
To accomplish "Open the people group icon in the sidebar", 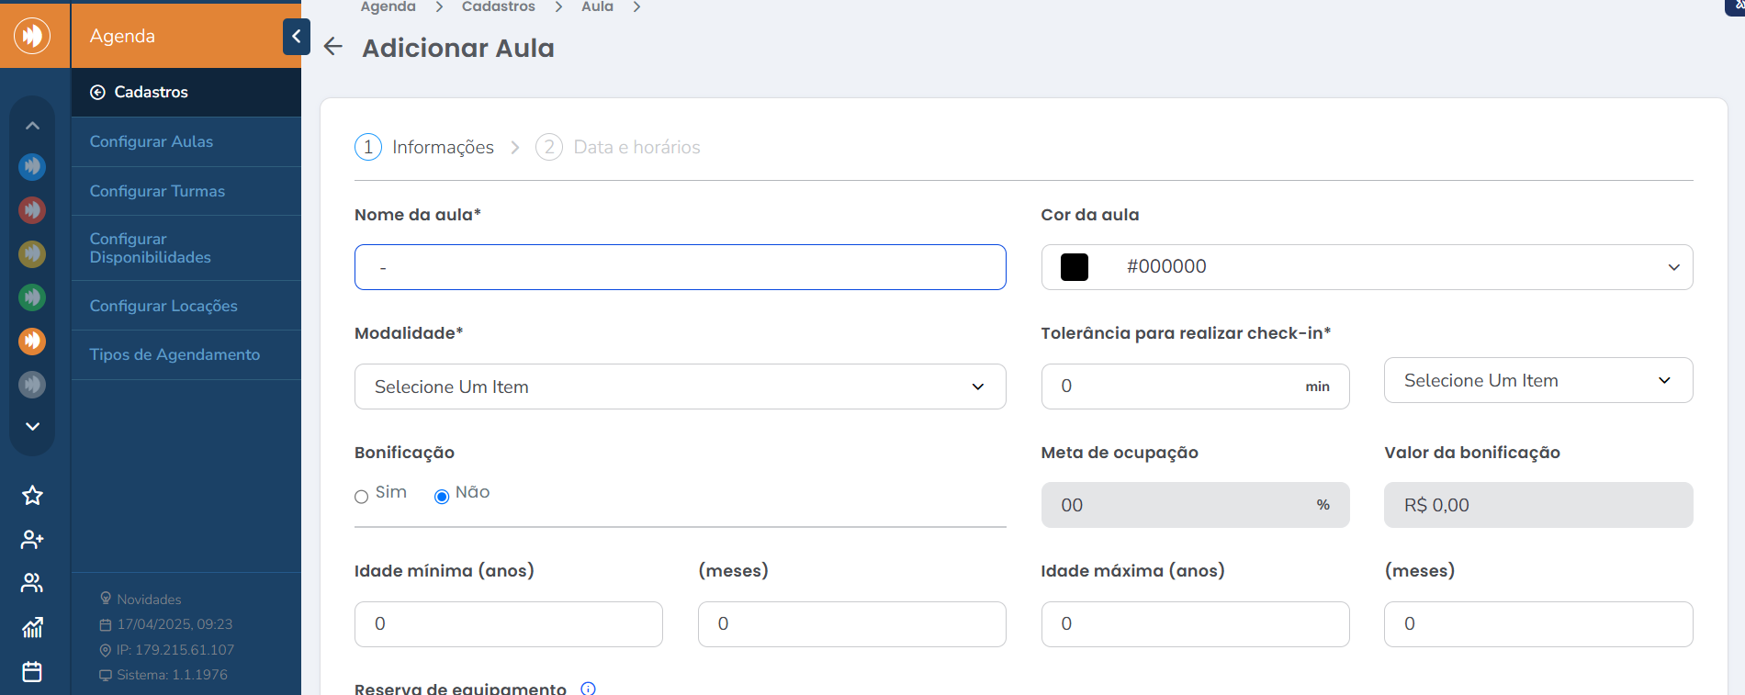I will coord(32,583).
